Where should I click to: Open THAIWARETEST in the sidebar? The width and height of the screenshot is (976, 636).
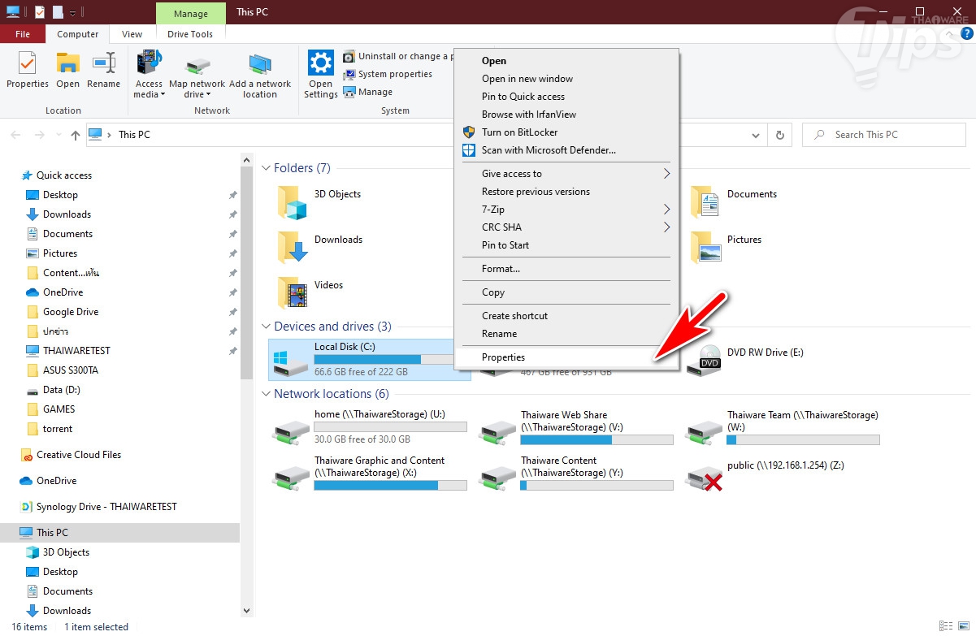[x=67, y=351]
